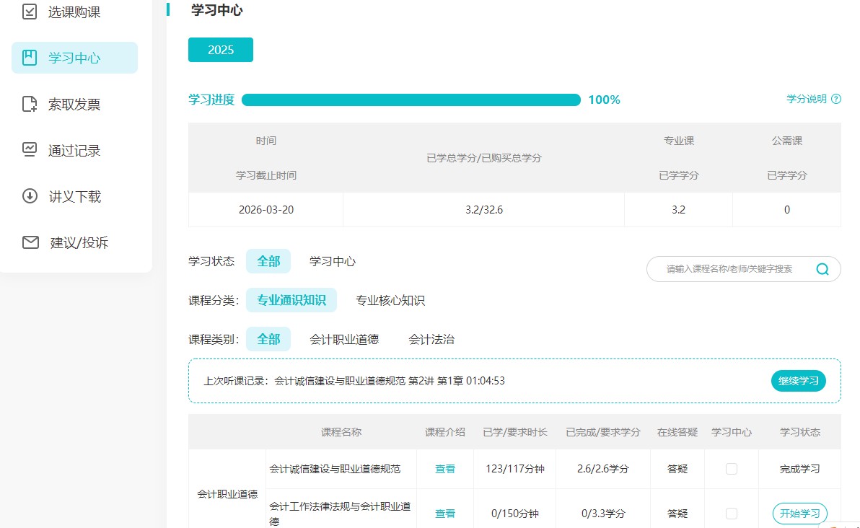
Task: Filter by 会计职业道德 course type
Action: click(344, 339)
